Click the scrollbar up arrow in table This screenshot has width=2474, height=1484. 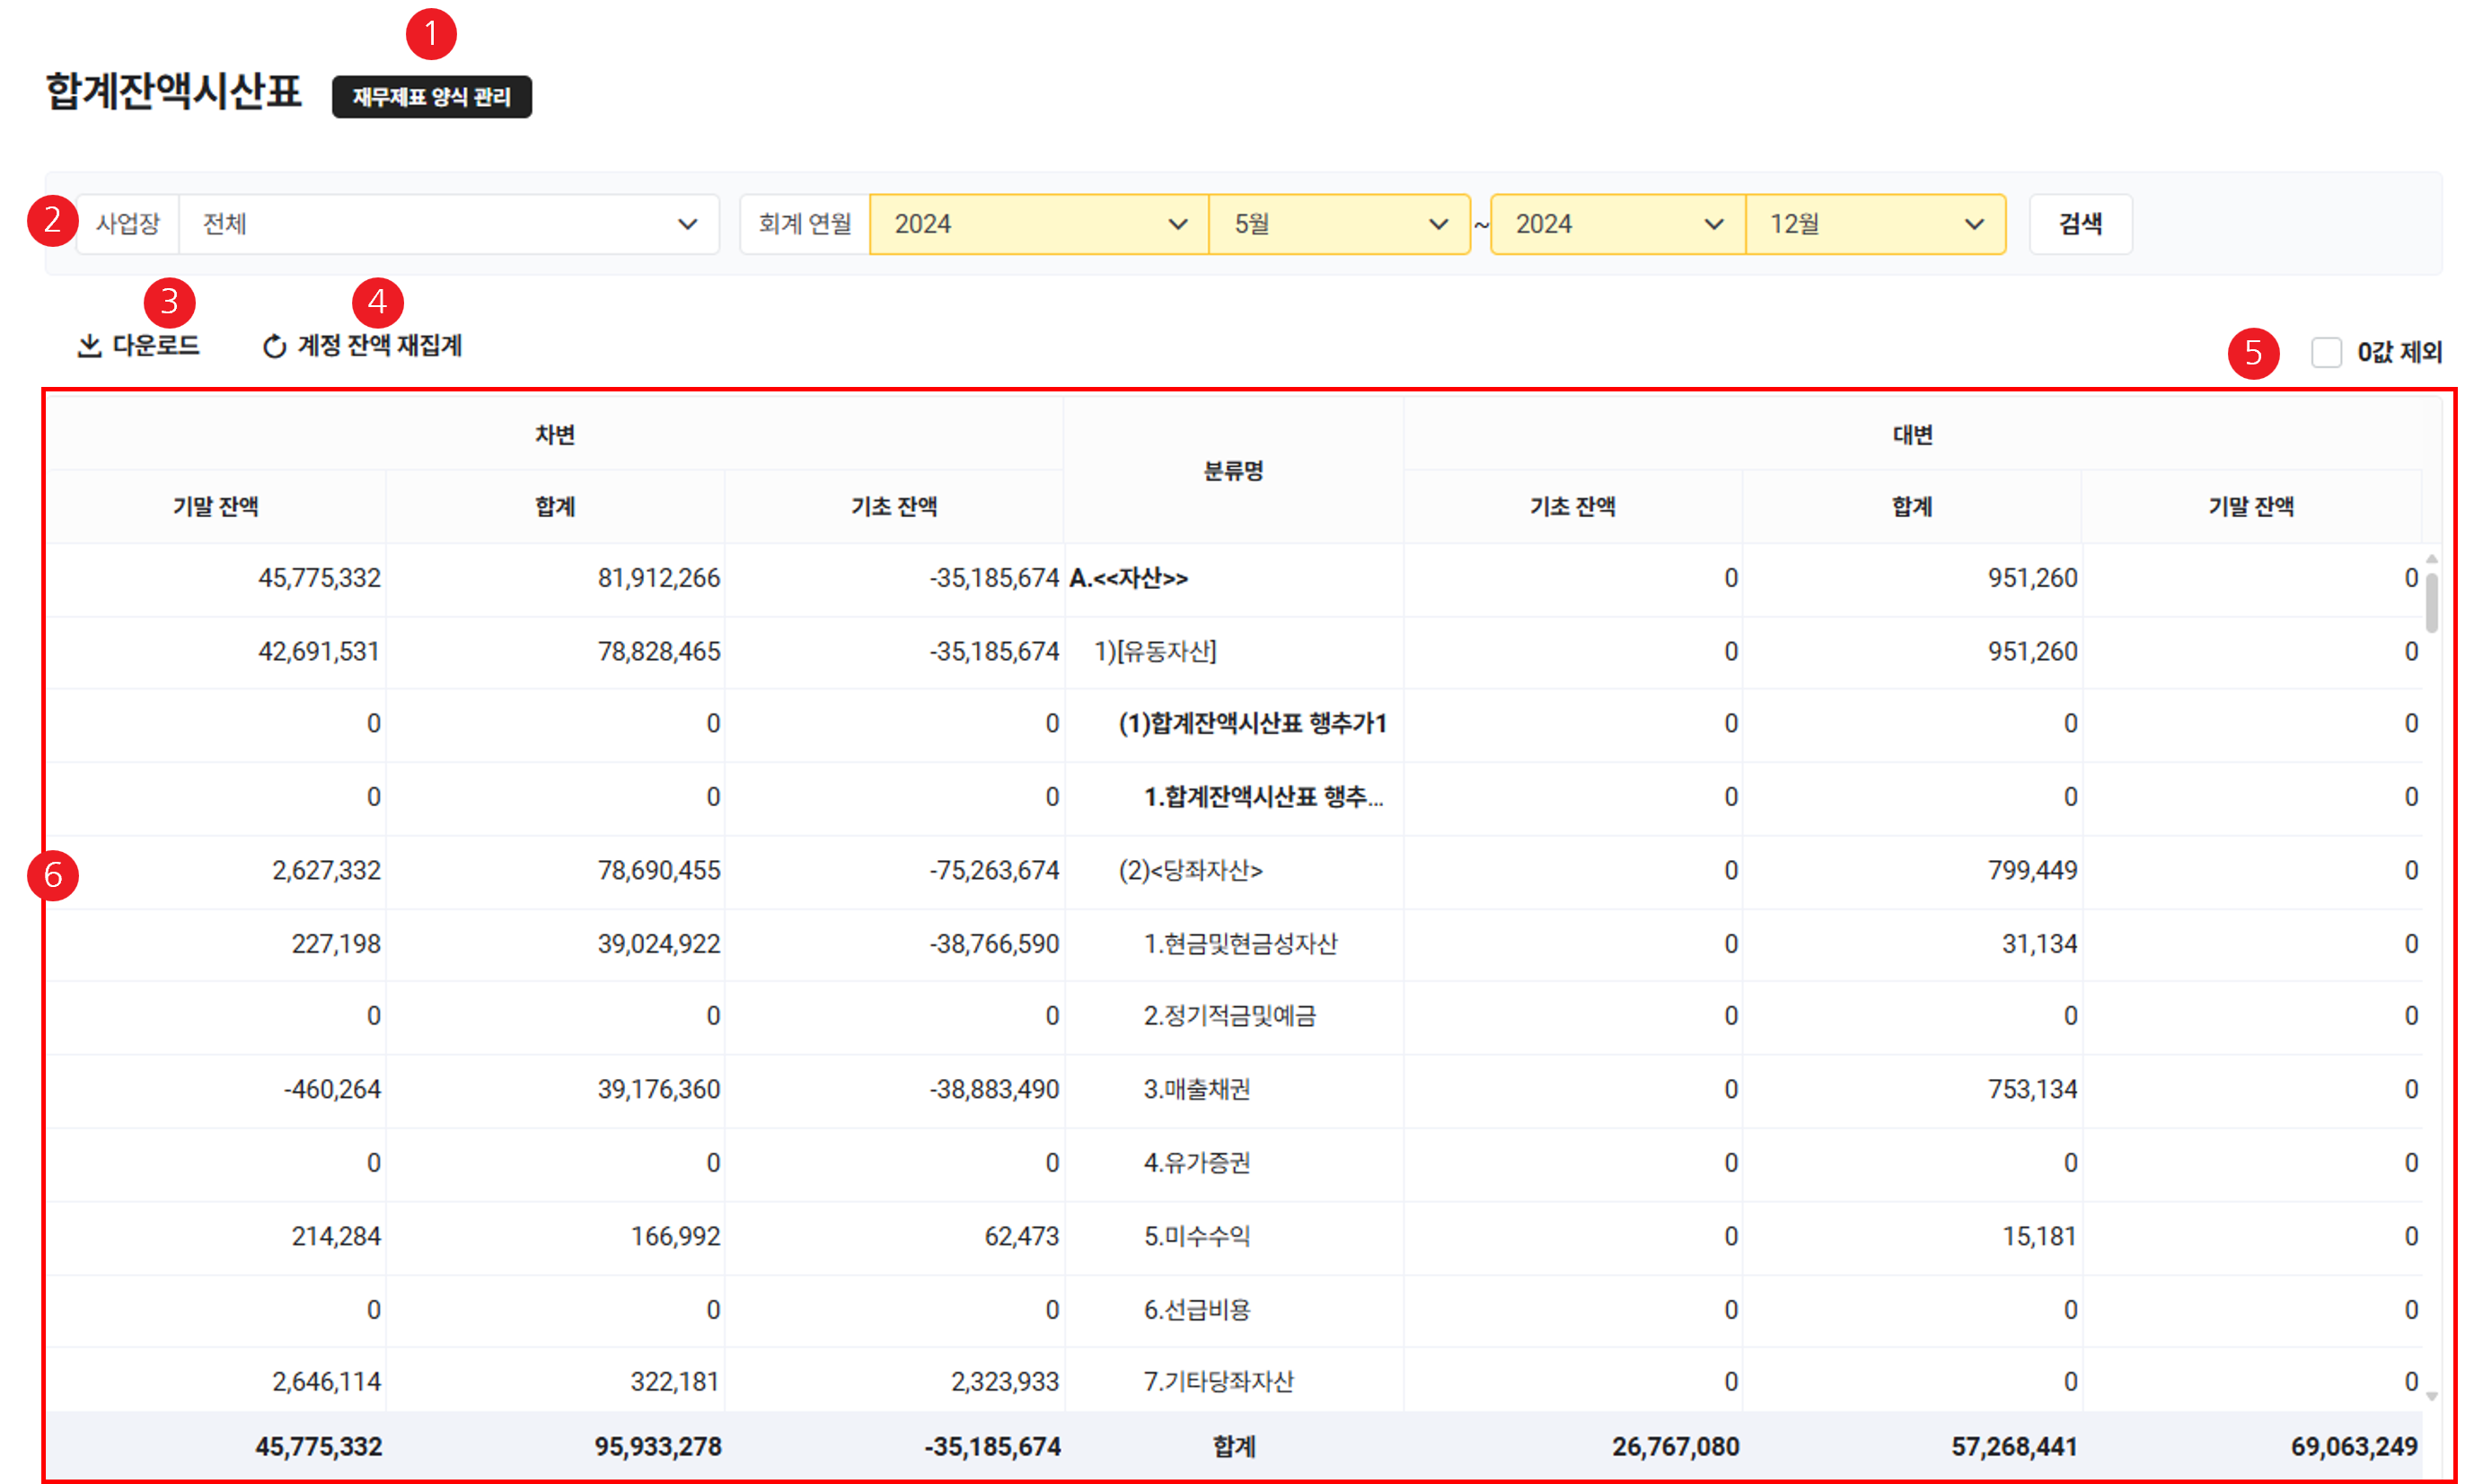click(2431, 559)
